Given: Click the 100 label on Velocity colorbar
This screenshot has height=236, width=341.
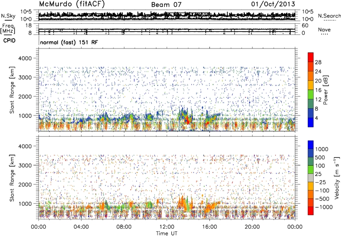Looking at the screenshot, I should pos(320,166).
